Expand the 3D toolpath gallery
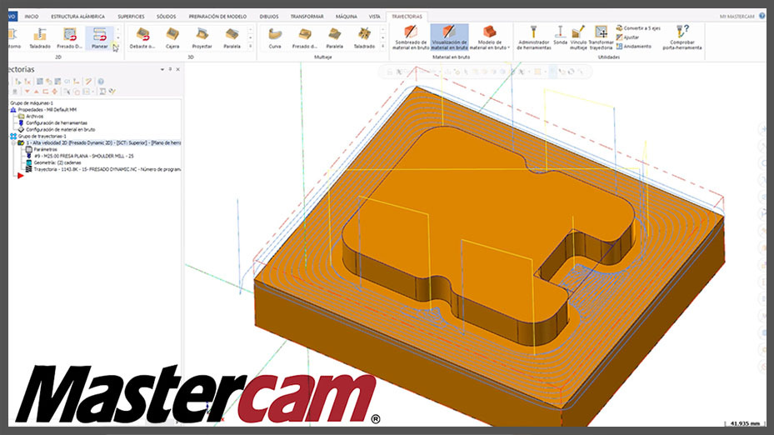Viewport: 774px width, 435px height. [x=250, y=47]
